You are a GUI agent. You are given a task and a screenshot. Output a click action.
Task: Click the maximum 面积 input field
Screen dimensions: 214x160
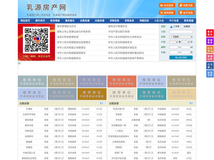(185, 47)
